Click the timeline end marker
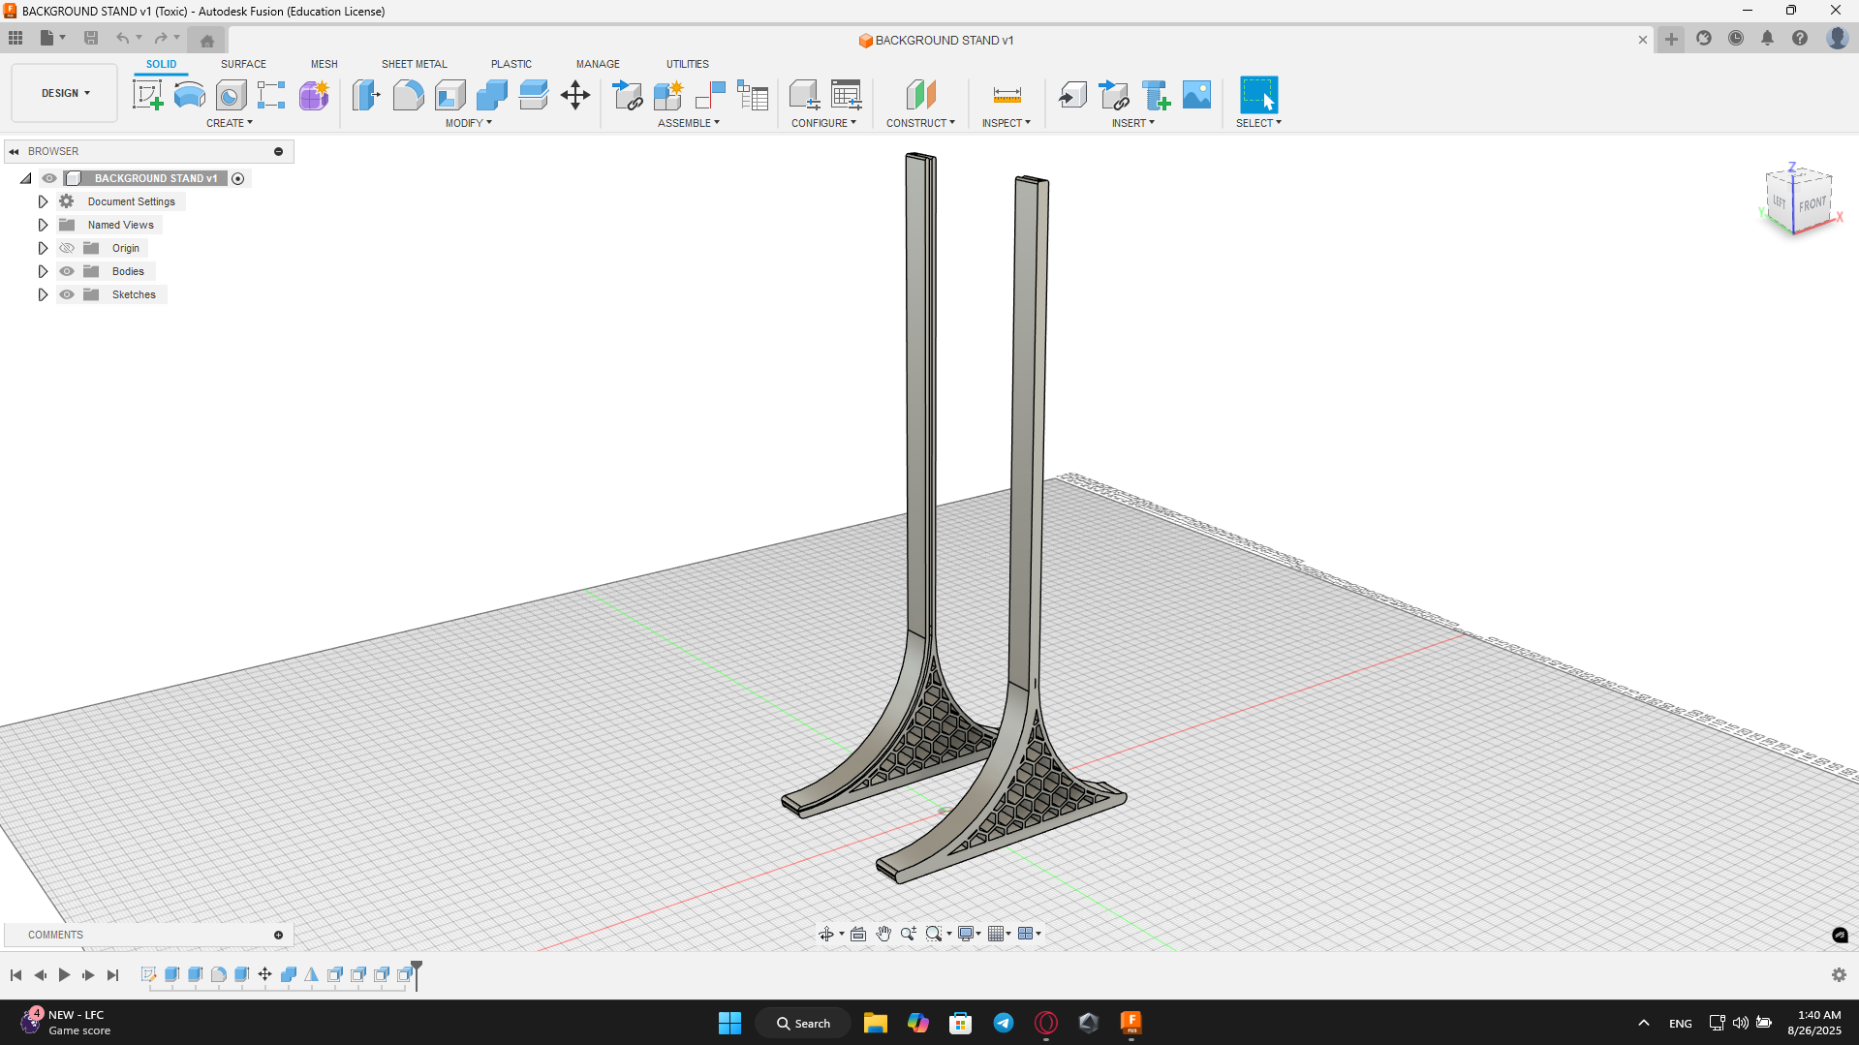Image resolution: width=1859 pixels, height=1045 pixels. [417, 973]
